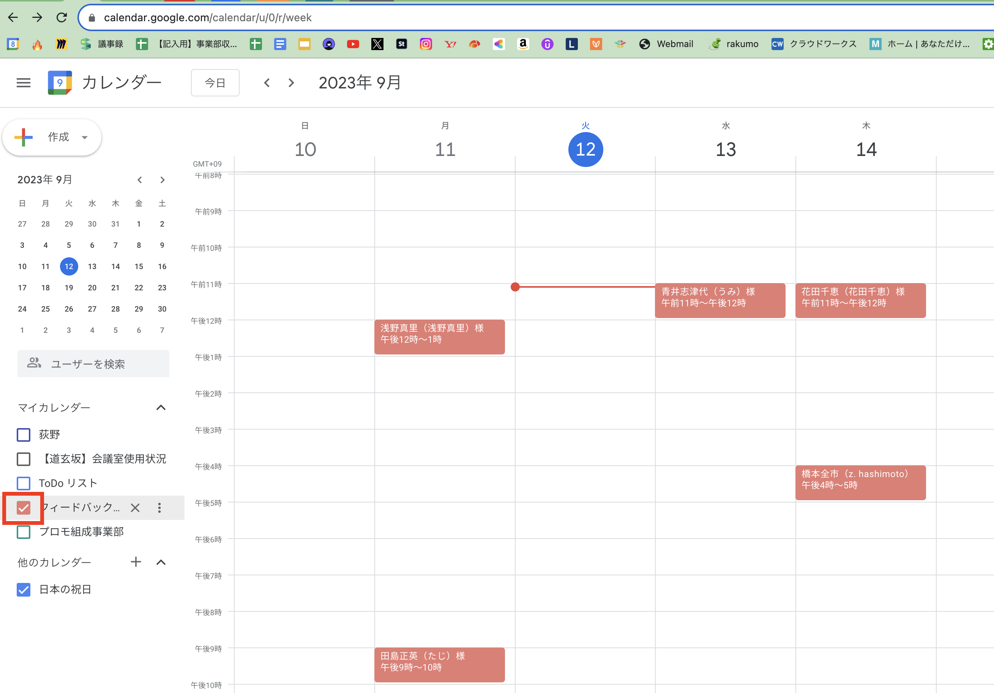Open the three-dot options for フィードバック calendar
This screenshot has width=994, height=693.
click(159, 508)
